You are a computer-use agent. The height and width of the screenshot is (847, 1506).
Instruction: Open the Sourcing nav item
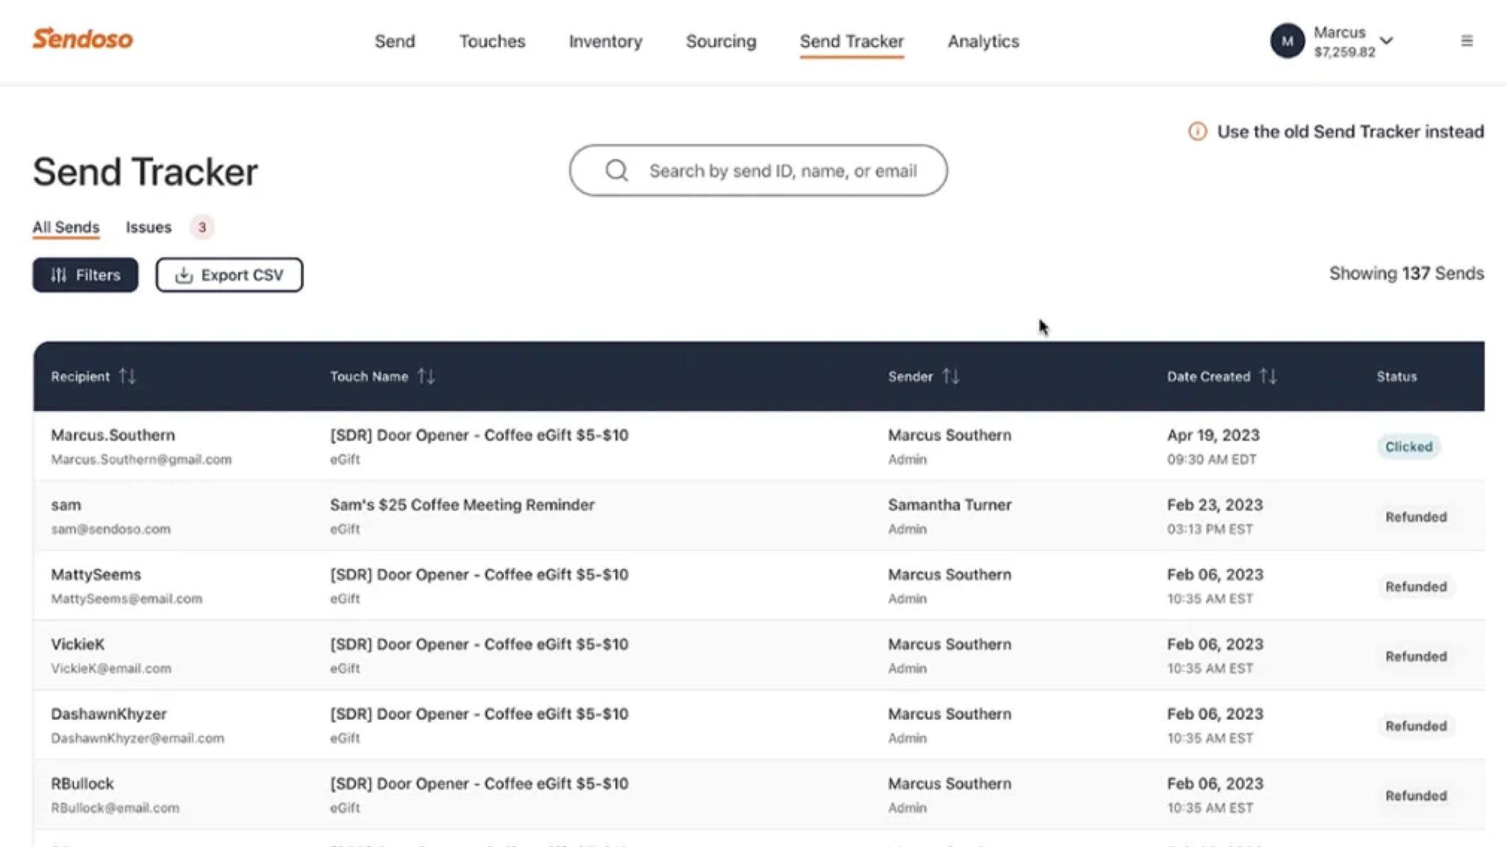click(721, 41)
